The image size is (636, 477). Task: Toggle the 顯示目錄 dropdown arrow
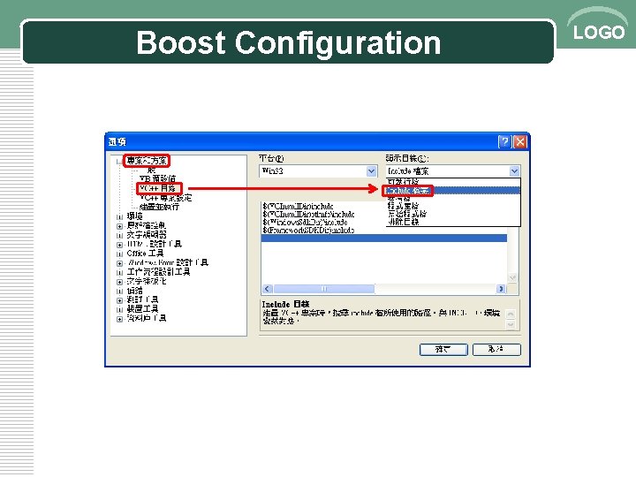[x=514, y=171]
